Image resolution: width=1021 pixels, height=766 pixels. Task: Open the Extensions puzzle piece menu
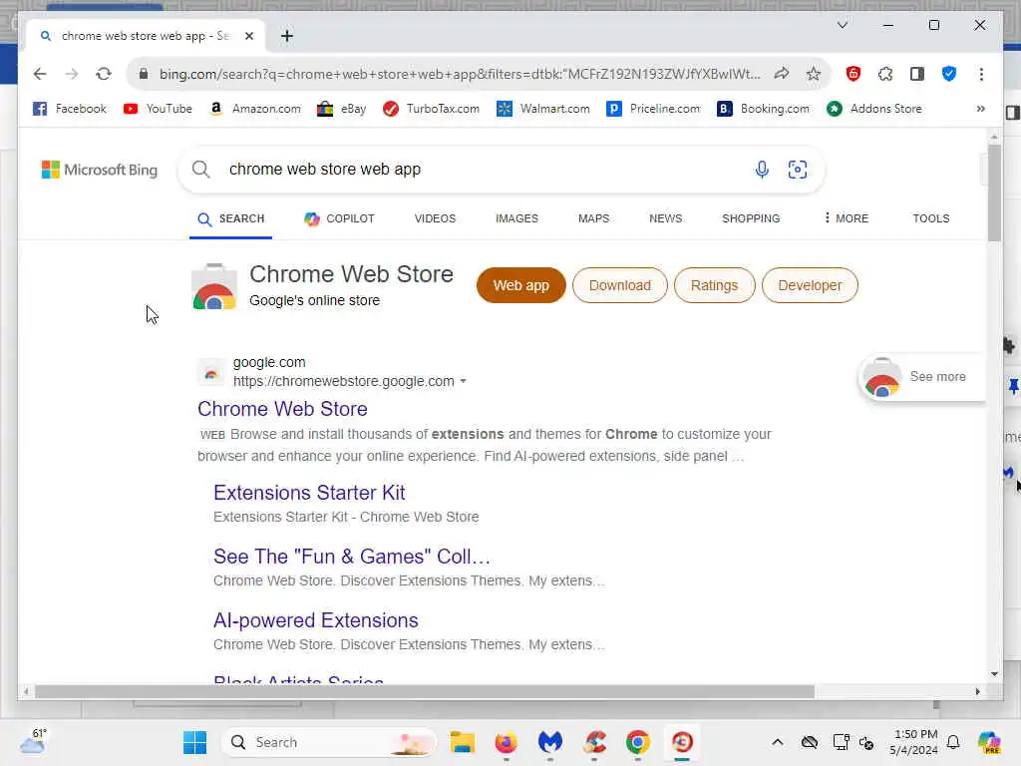[885, 74]
